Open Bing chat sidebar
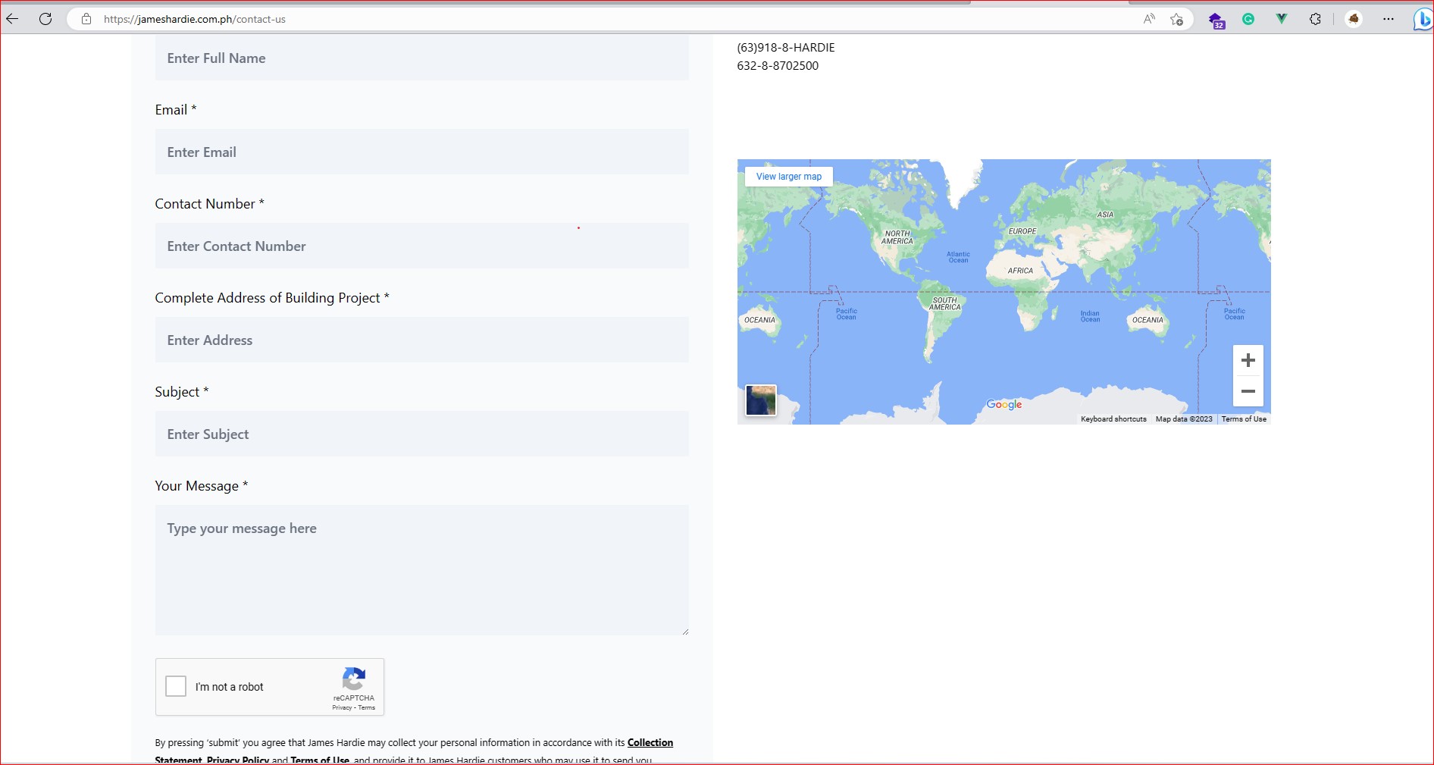 coord(1422,19)
